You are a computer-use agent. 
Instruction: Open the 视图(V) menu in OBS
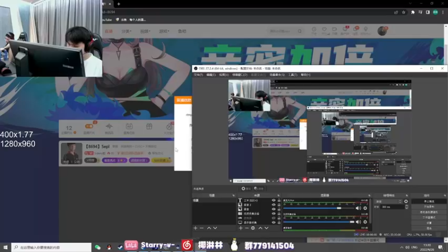[x=223, y=75]
